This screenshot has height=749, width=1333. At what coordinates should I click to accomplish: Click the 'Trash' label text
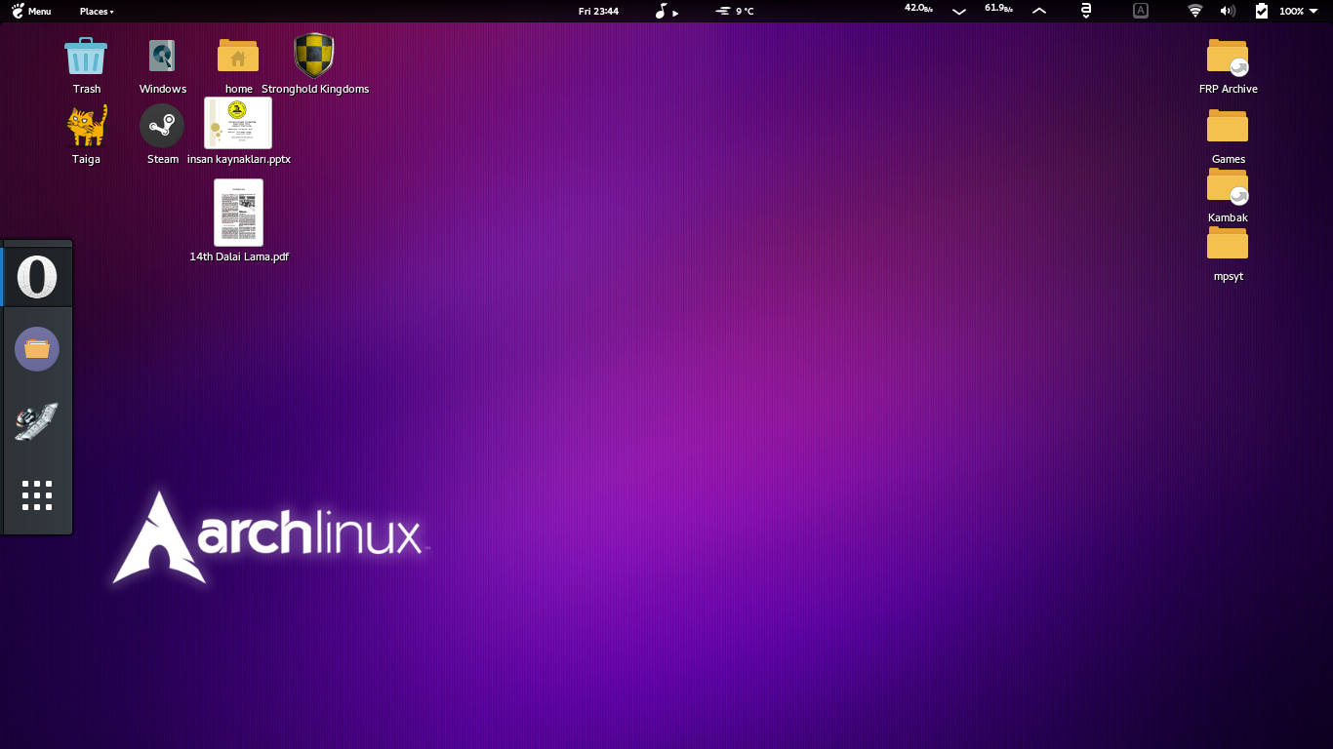pyautogui.click(x=86, y=89)
